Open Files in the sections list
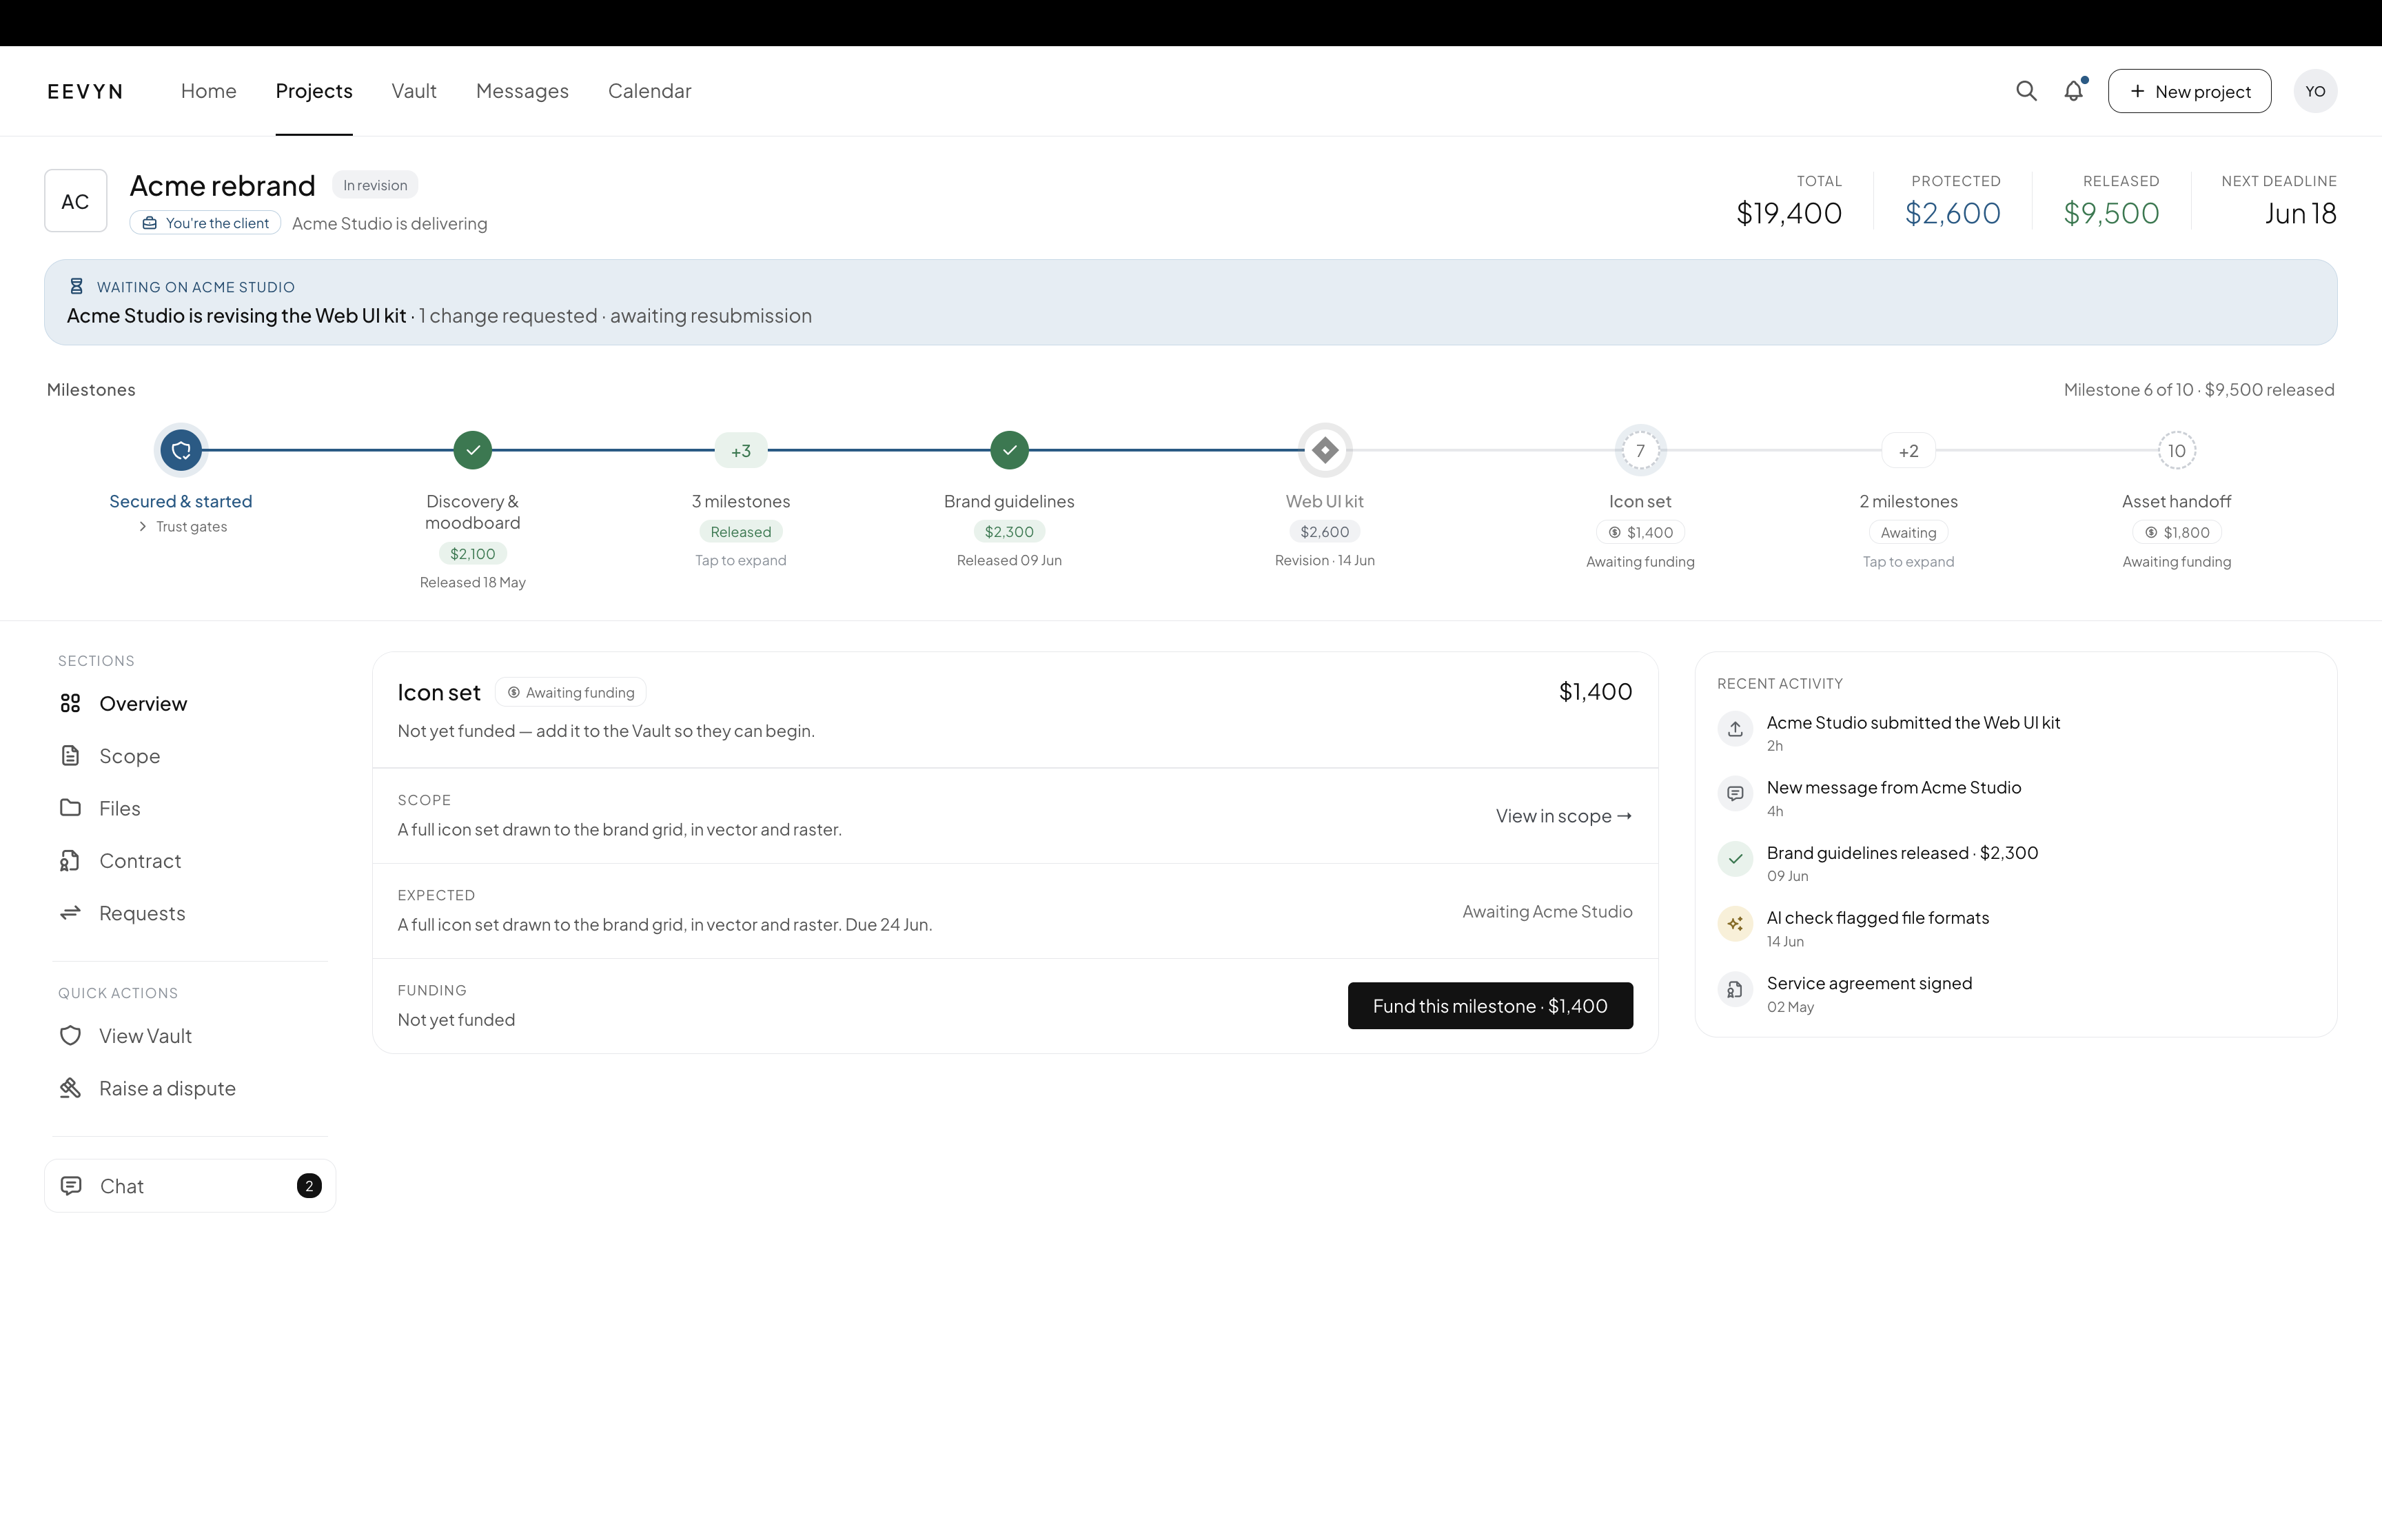 pyautogui.click(x=190, y=808)
